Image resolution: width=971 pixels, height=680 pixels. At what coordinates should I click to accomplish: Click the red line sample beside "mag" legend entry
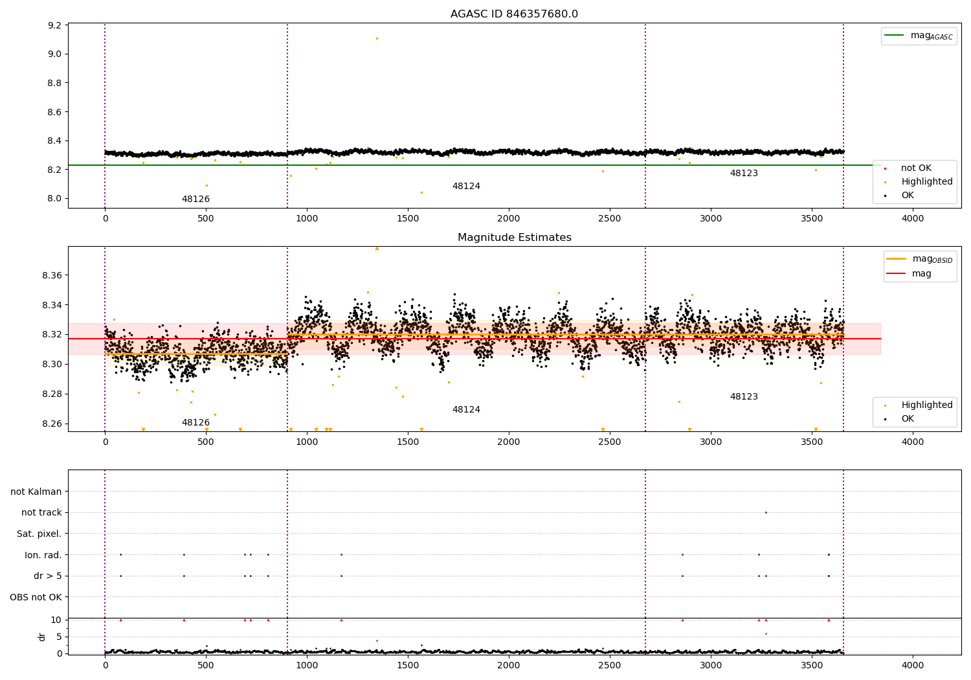[x=897, y=274]
